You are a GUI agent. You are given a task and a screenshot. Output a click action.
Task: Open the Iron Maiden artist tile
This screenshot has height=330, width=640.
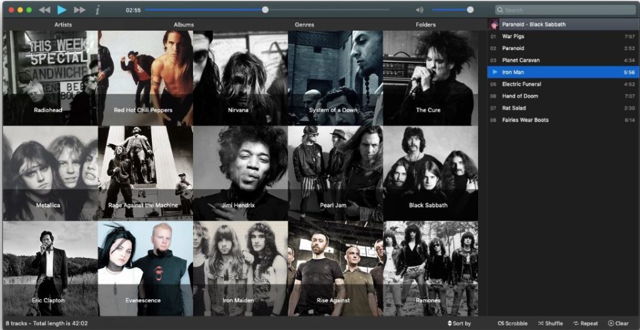pos(241,268)
